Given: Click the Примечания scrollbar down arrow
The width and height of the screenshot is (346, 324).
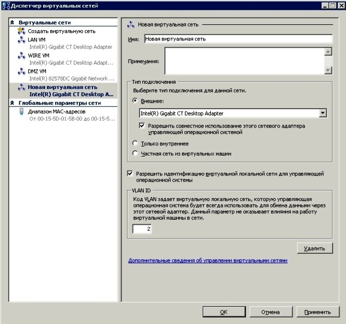Looking at the screenshot, I should coord(328,70).
